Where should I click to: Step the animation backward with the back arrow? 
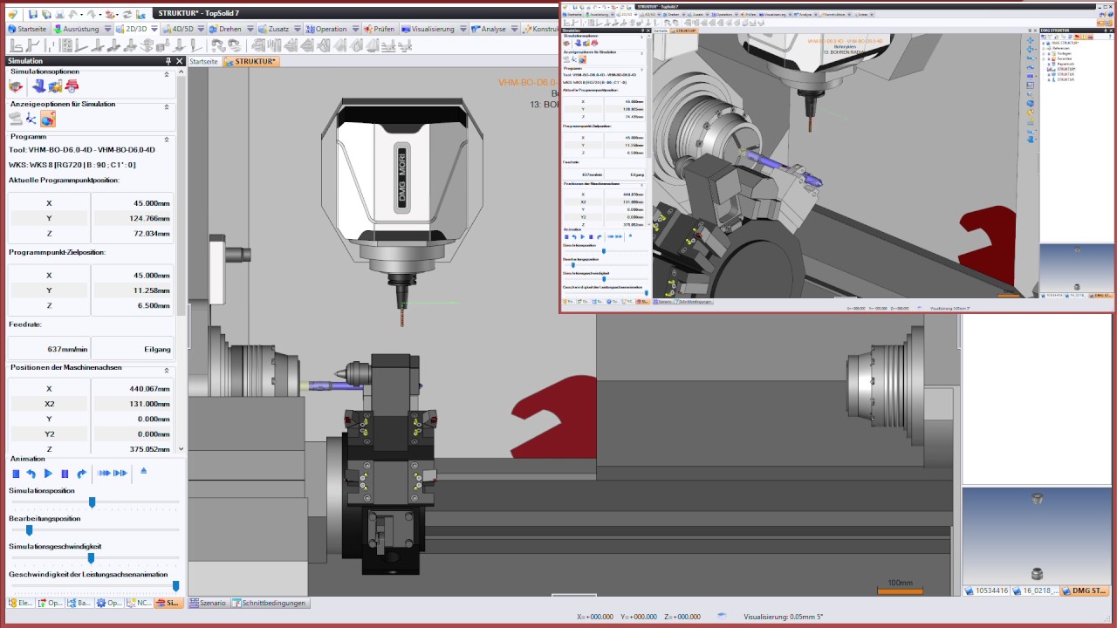[x=31, y=474]
